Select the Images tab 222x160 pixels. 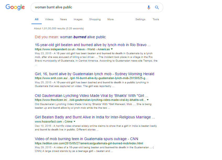pyautogui.click(x=78, y=19)
